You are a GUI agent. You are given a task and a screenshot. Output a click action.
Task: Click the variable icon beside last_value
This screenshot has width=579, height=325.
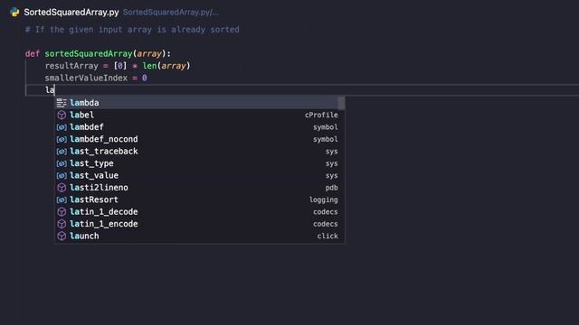point(62,176)
